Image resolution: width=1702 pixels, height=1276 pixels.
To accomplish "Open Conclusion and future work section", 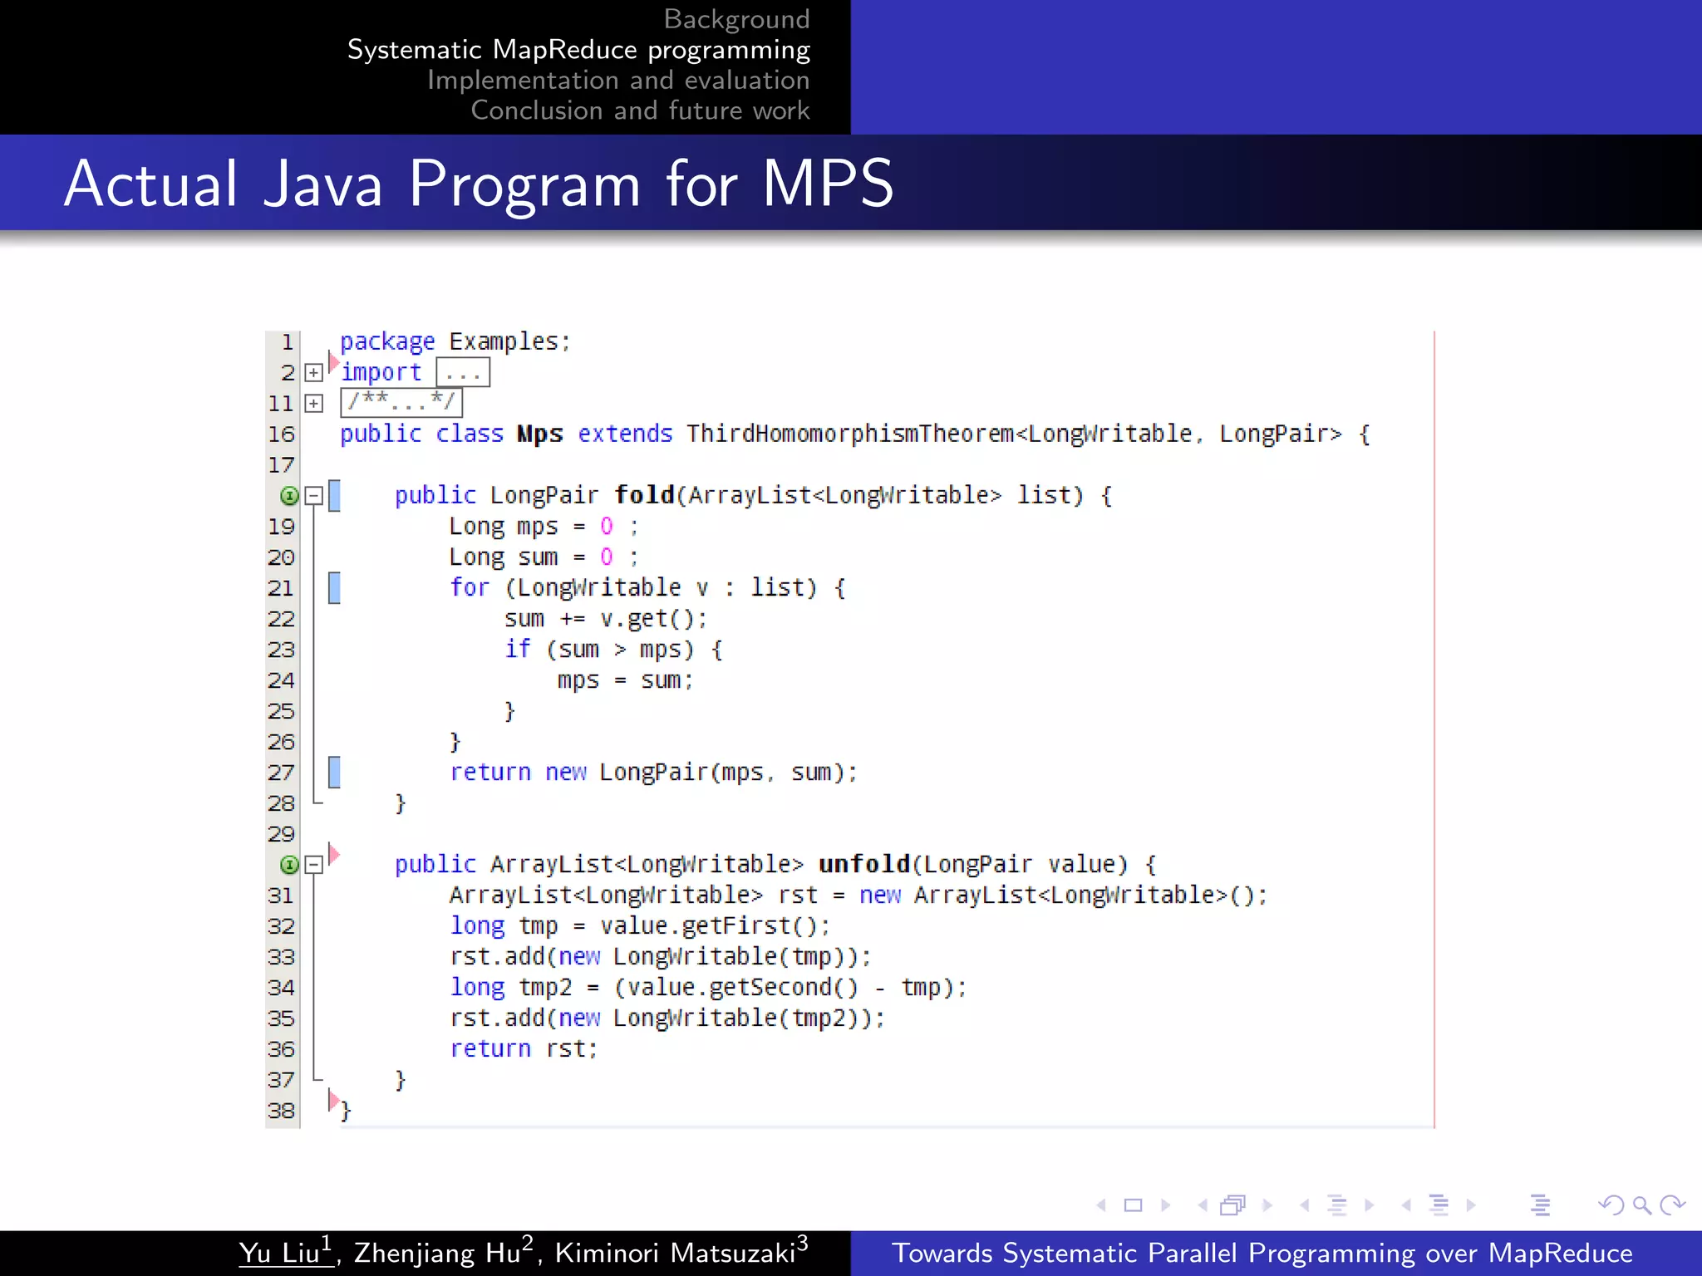I will click(x=640, y=110).
